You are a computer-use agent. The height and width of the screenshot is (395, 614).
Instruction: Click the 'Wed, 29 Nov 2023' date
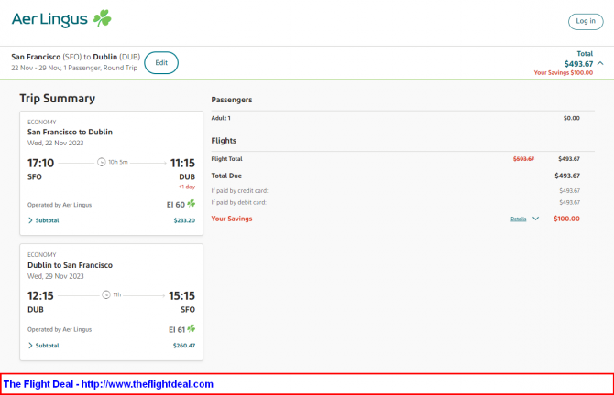click(56, 276)
